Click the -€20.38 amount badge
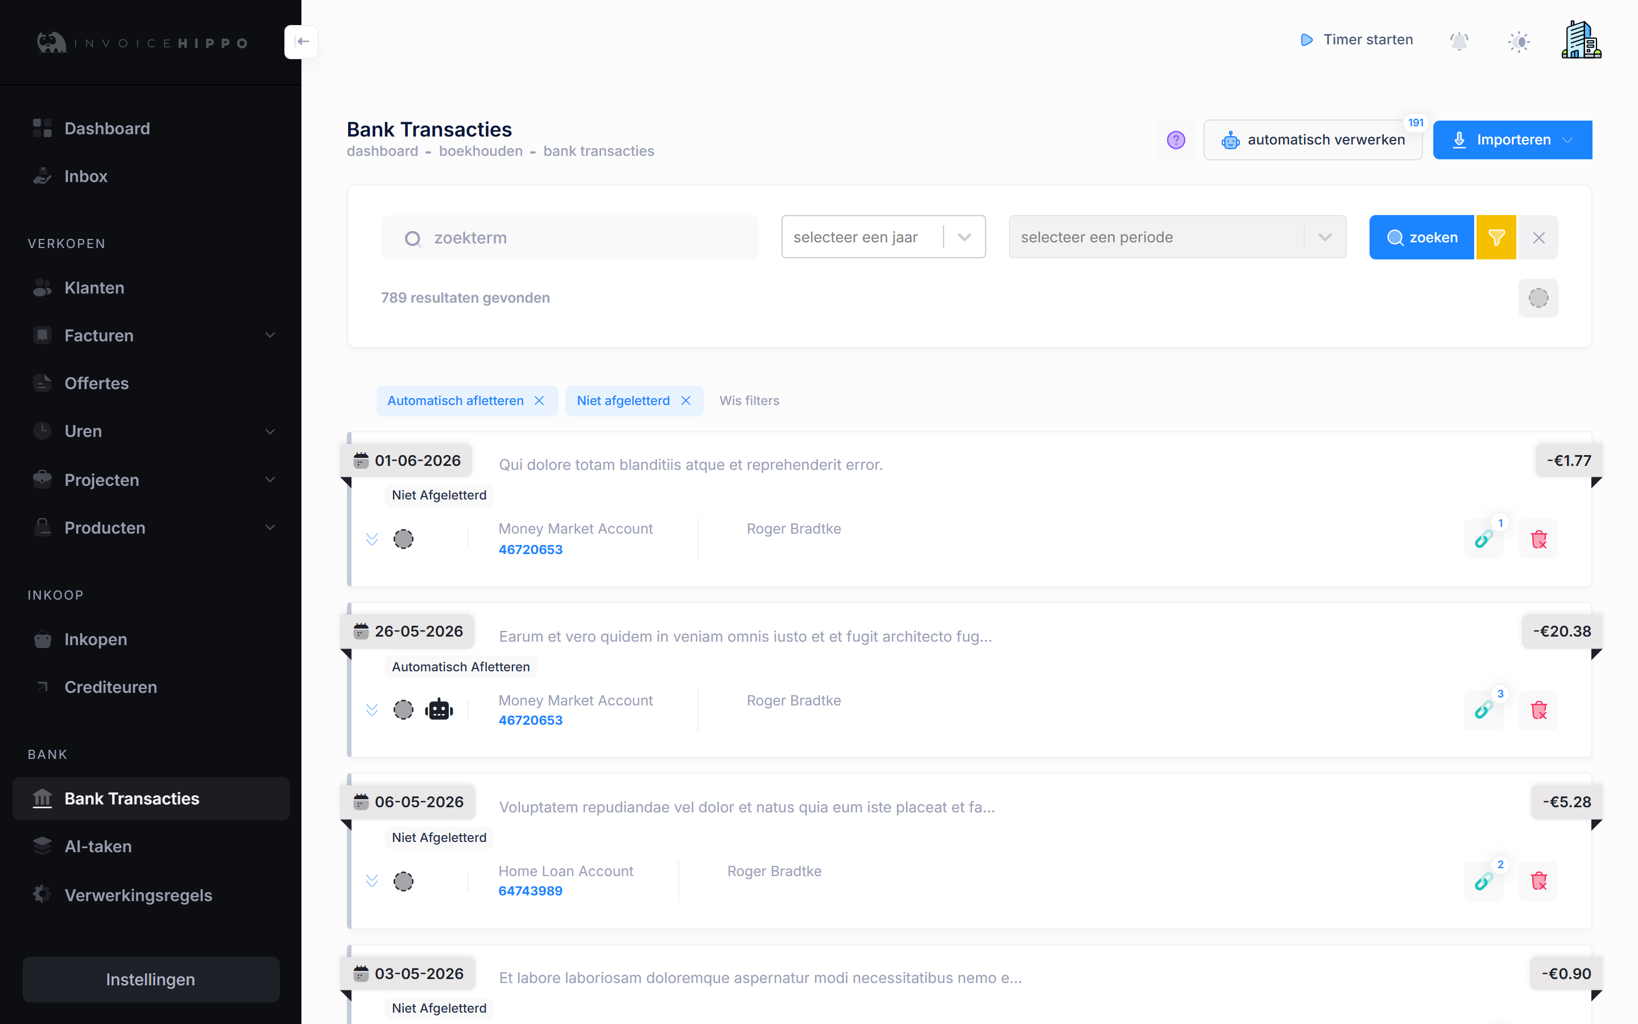 click(1562, 631)
